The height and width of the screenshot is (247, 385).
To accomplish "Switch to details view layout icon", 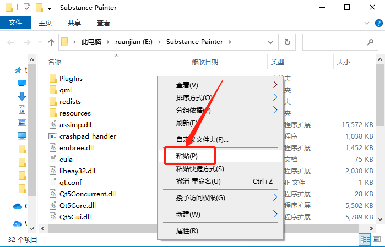I will tap(365, 239).
